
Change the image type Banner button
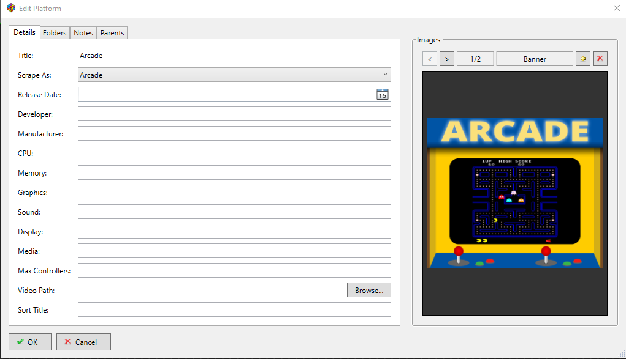[535, 59]
